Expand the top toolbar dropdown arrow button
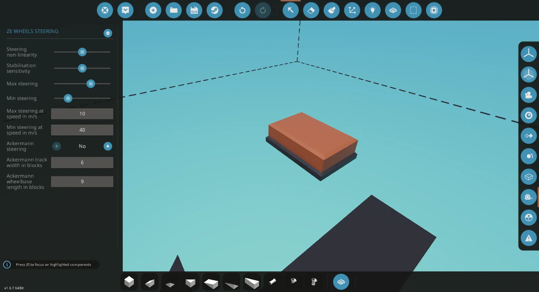The height and width of the screenshot is (292, 539). point(125,10)
